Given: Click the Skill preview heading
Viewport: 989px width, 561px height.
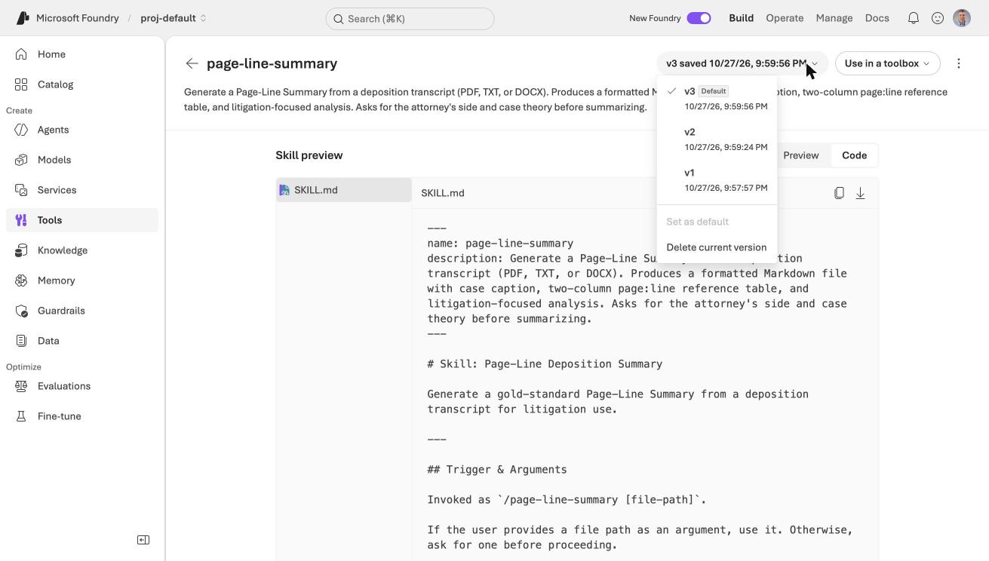Looking at the screenshot, I should [x=309, y=155].
